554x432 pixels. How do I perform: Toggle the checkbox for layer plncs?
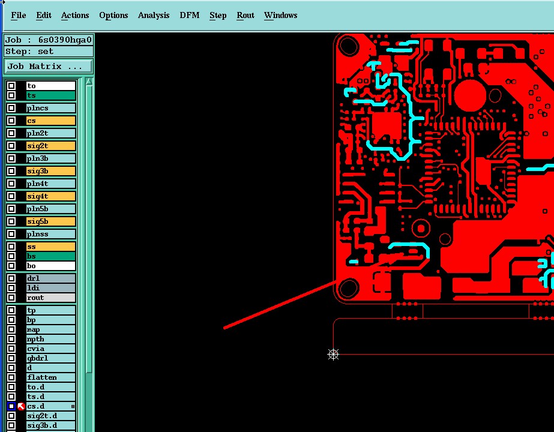tap(11, 108)
